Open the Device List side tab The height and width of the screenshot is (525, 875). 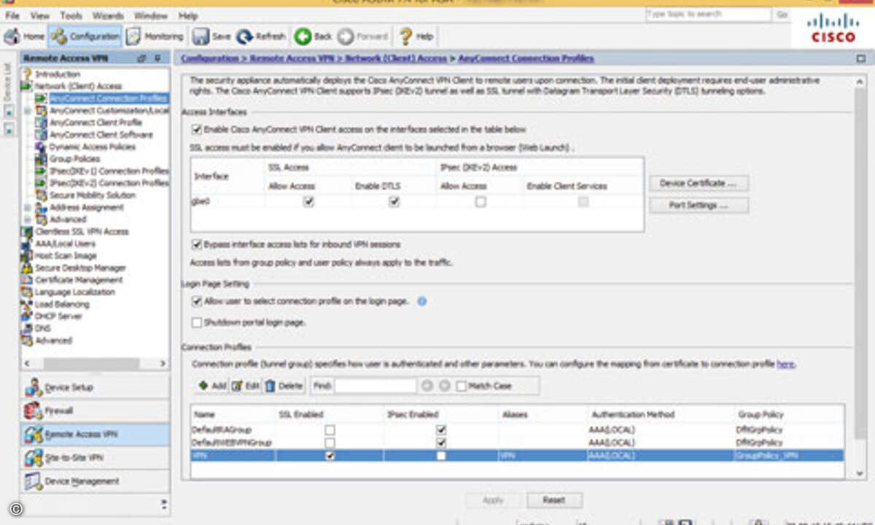tap(8, 82)
